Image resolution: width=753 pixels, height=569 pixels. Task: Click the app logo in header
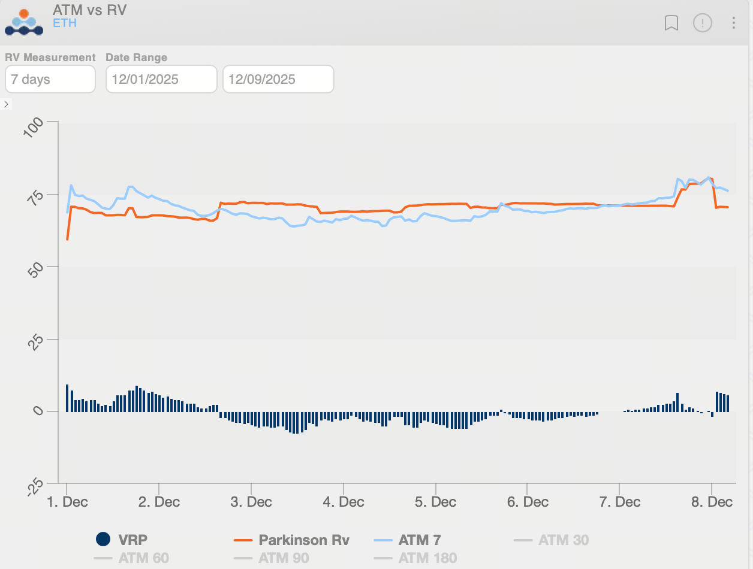[24, 22]
